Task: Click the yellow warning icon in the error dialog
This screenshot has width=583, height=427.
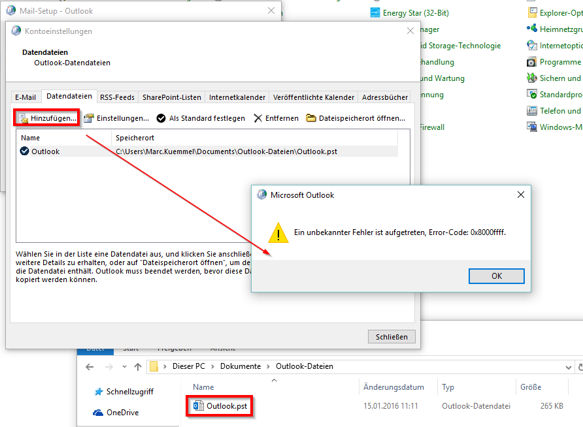Action: pos(278,233)
